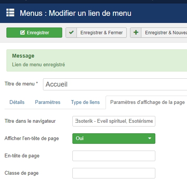
Task: Click the green checkmark icon
Action: click(x=71, y=32)
